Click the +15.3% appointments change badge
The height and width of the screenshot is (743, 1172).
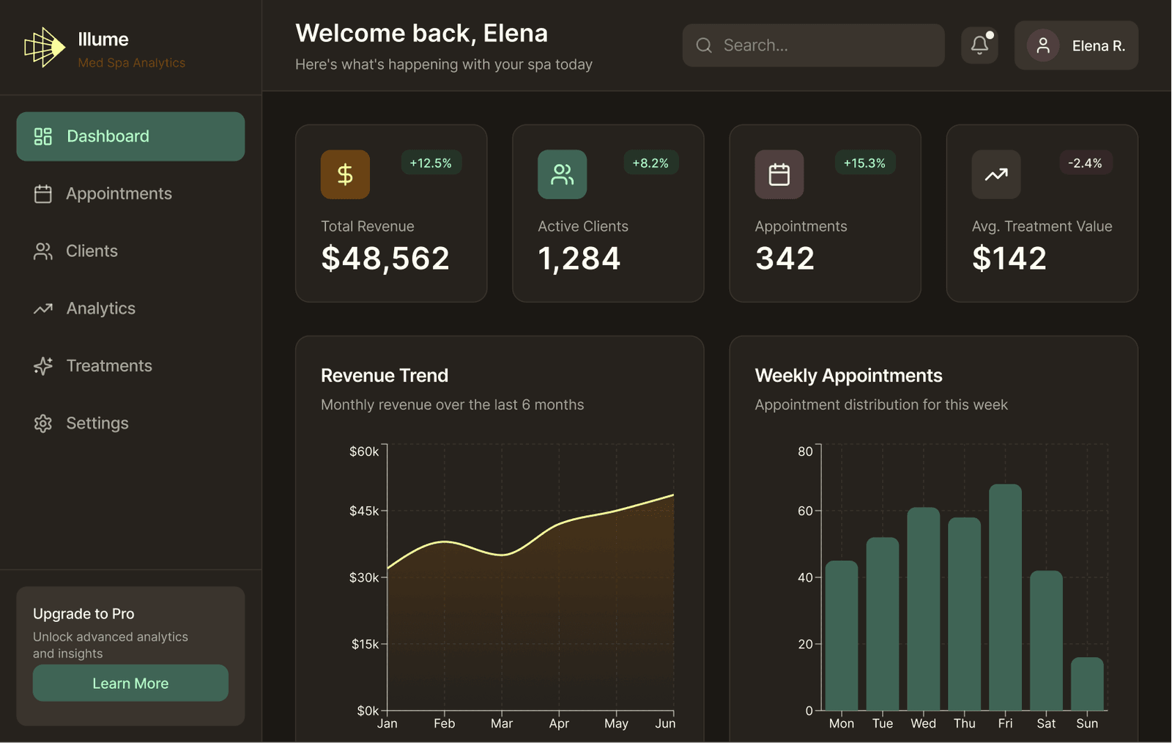pyautogui.click(x=864, y=163)
